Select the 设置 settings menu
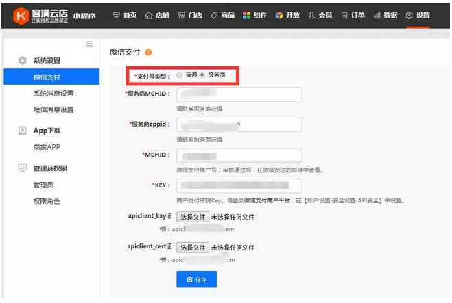452x303 pixels. (x=423, y=15)
